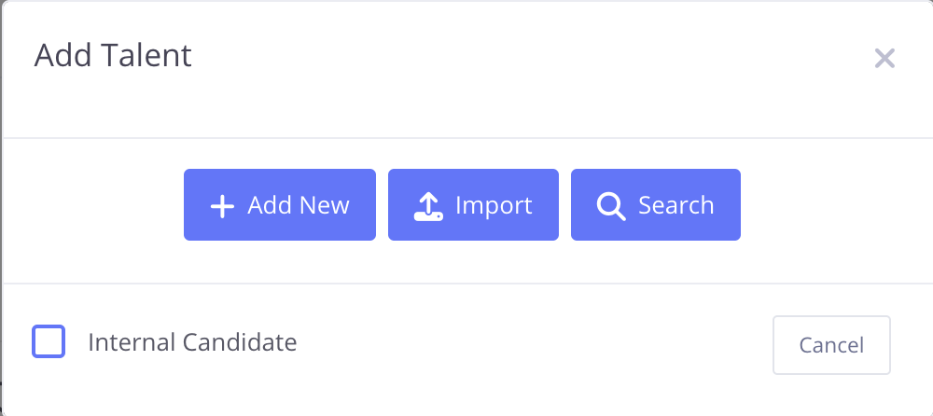933x416 pixels.
Task: Cancel the Add Talent dialog
Action: 831,345
